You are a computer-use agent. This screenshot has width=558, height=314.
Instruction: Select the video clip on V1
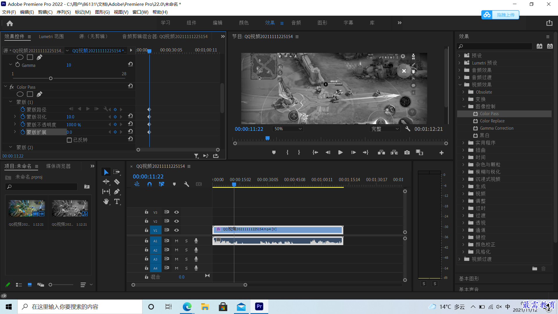278,230
